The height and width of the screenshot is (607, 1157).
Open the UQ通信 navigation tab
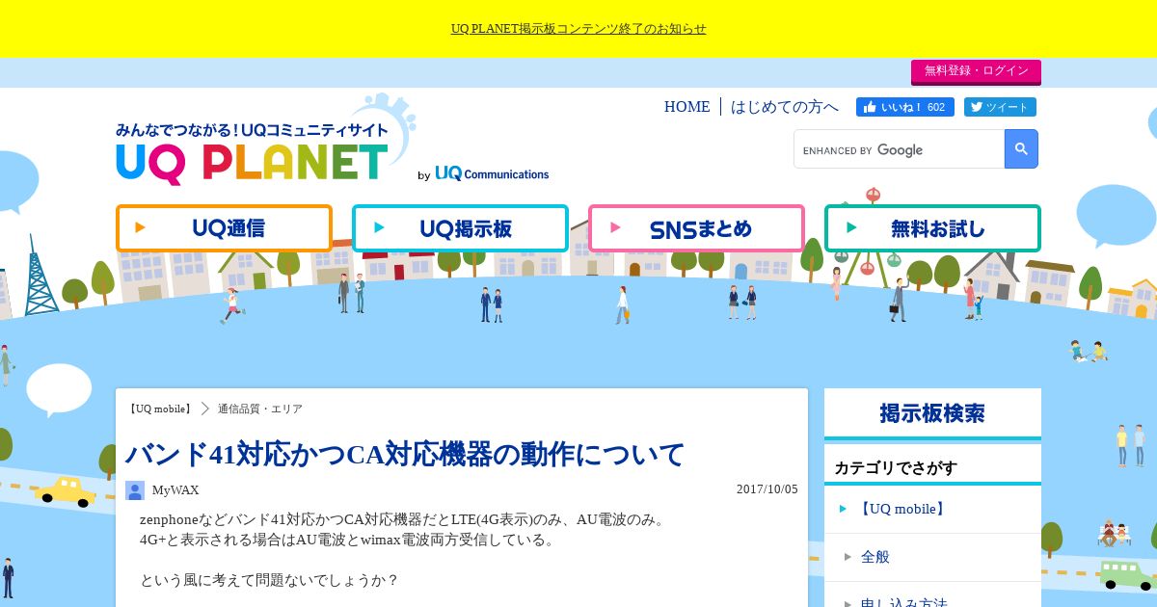(224, 228)
